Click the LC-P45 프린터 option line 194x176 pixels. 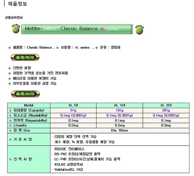tap(87, 159)
